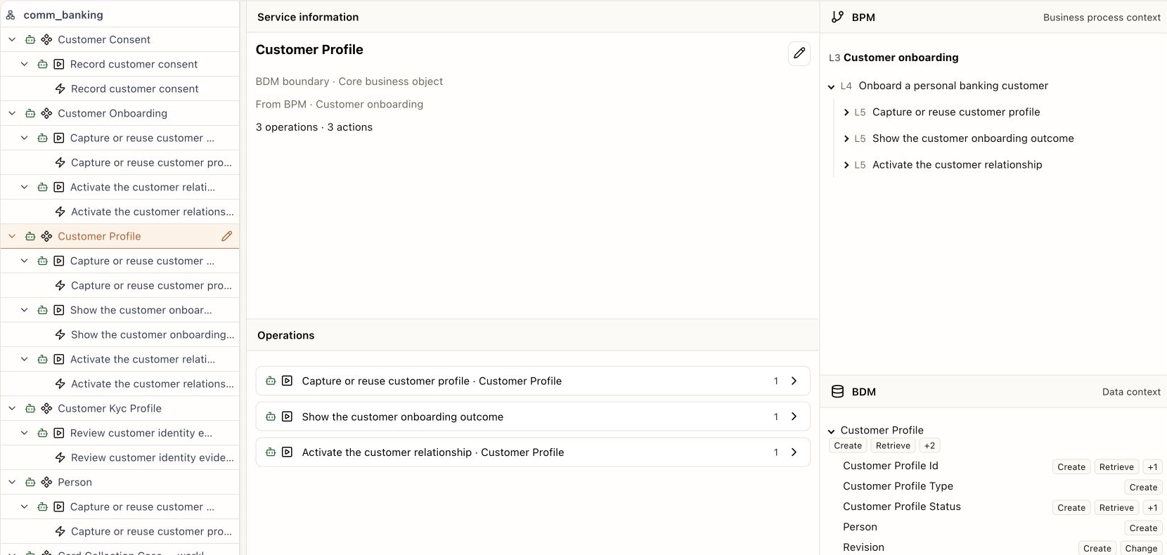Click the edit pencil beside Customer Profile heading
The width and height of the screenshot is (1167, 555).
(x=799, y=53)
